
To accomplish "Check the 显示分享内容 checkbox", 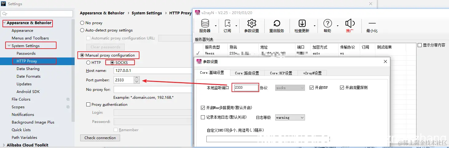I will (x=420, y=45).
